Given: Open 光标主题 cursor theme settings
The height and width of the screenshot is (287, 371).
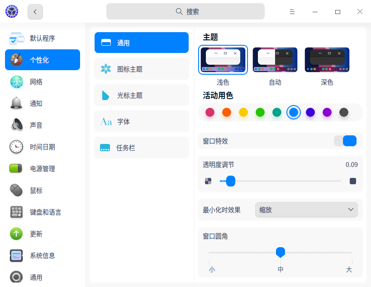Looking at the screenshot, I should 141,95.
